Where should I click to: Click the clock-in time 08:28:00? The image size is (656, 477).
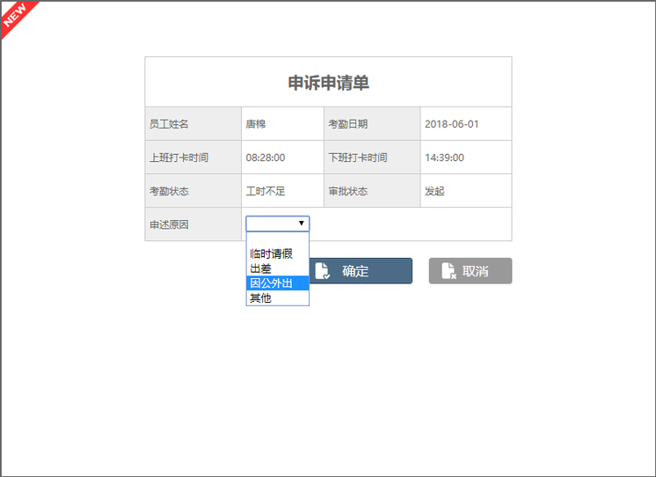pos(266,158)
